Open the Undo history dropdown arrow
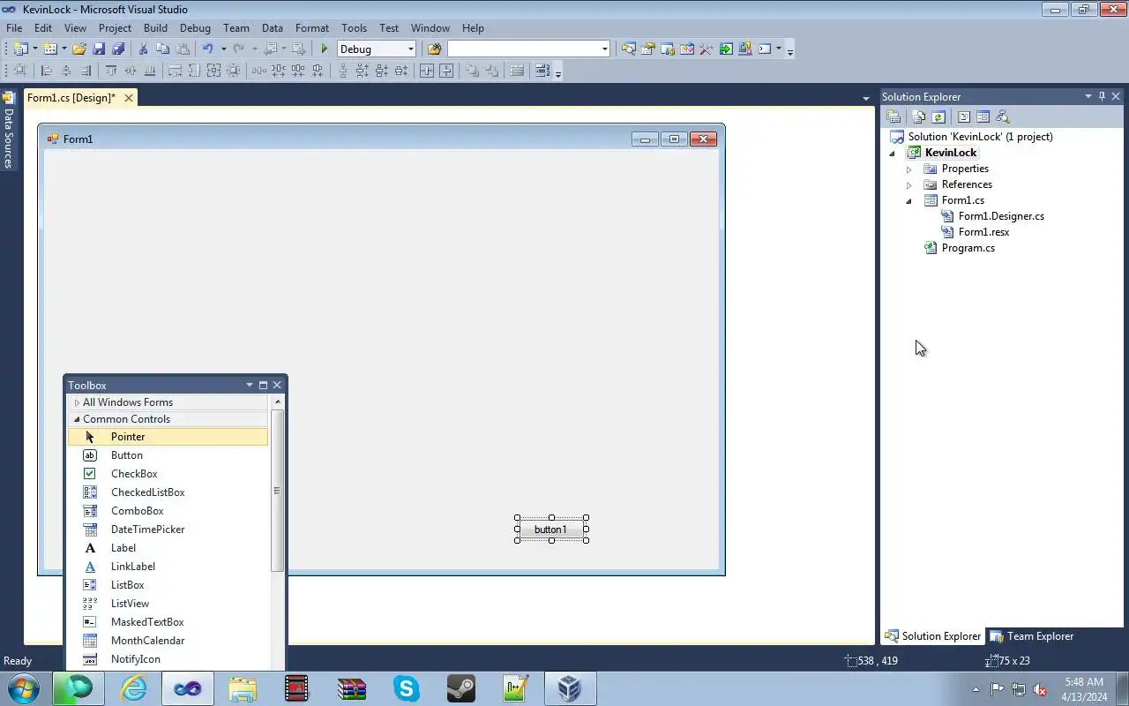The image size is (1129, 706). pyautogui.click(x=223, y=49)
